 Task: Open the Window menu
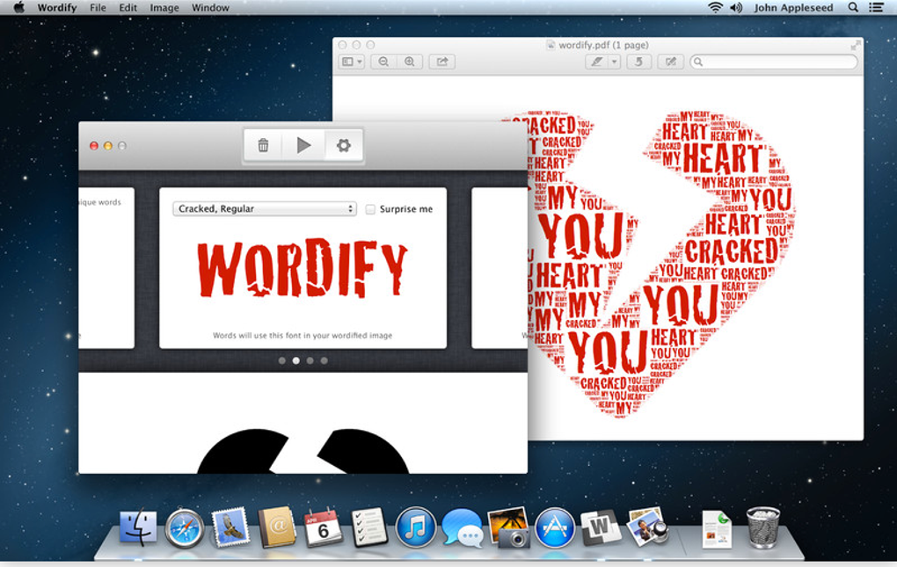pyautogui.click(x=210, y=7)
